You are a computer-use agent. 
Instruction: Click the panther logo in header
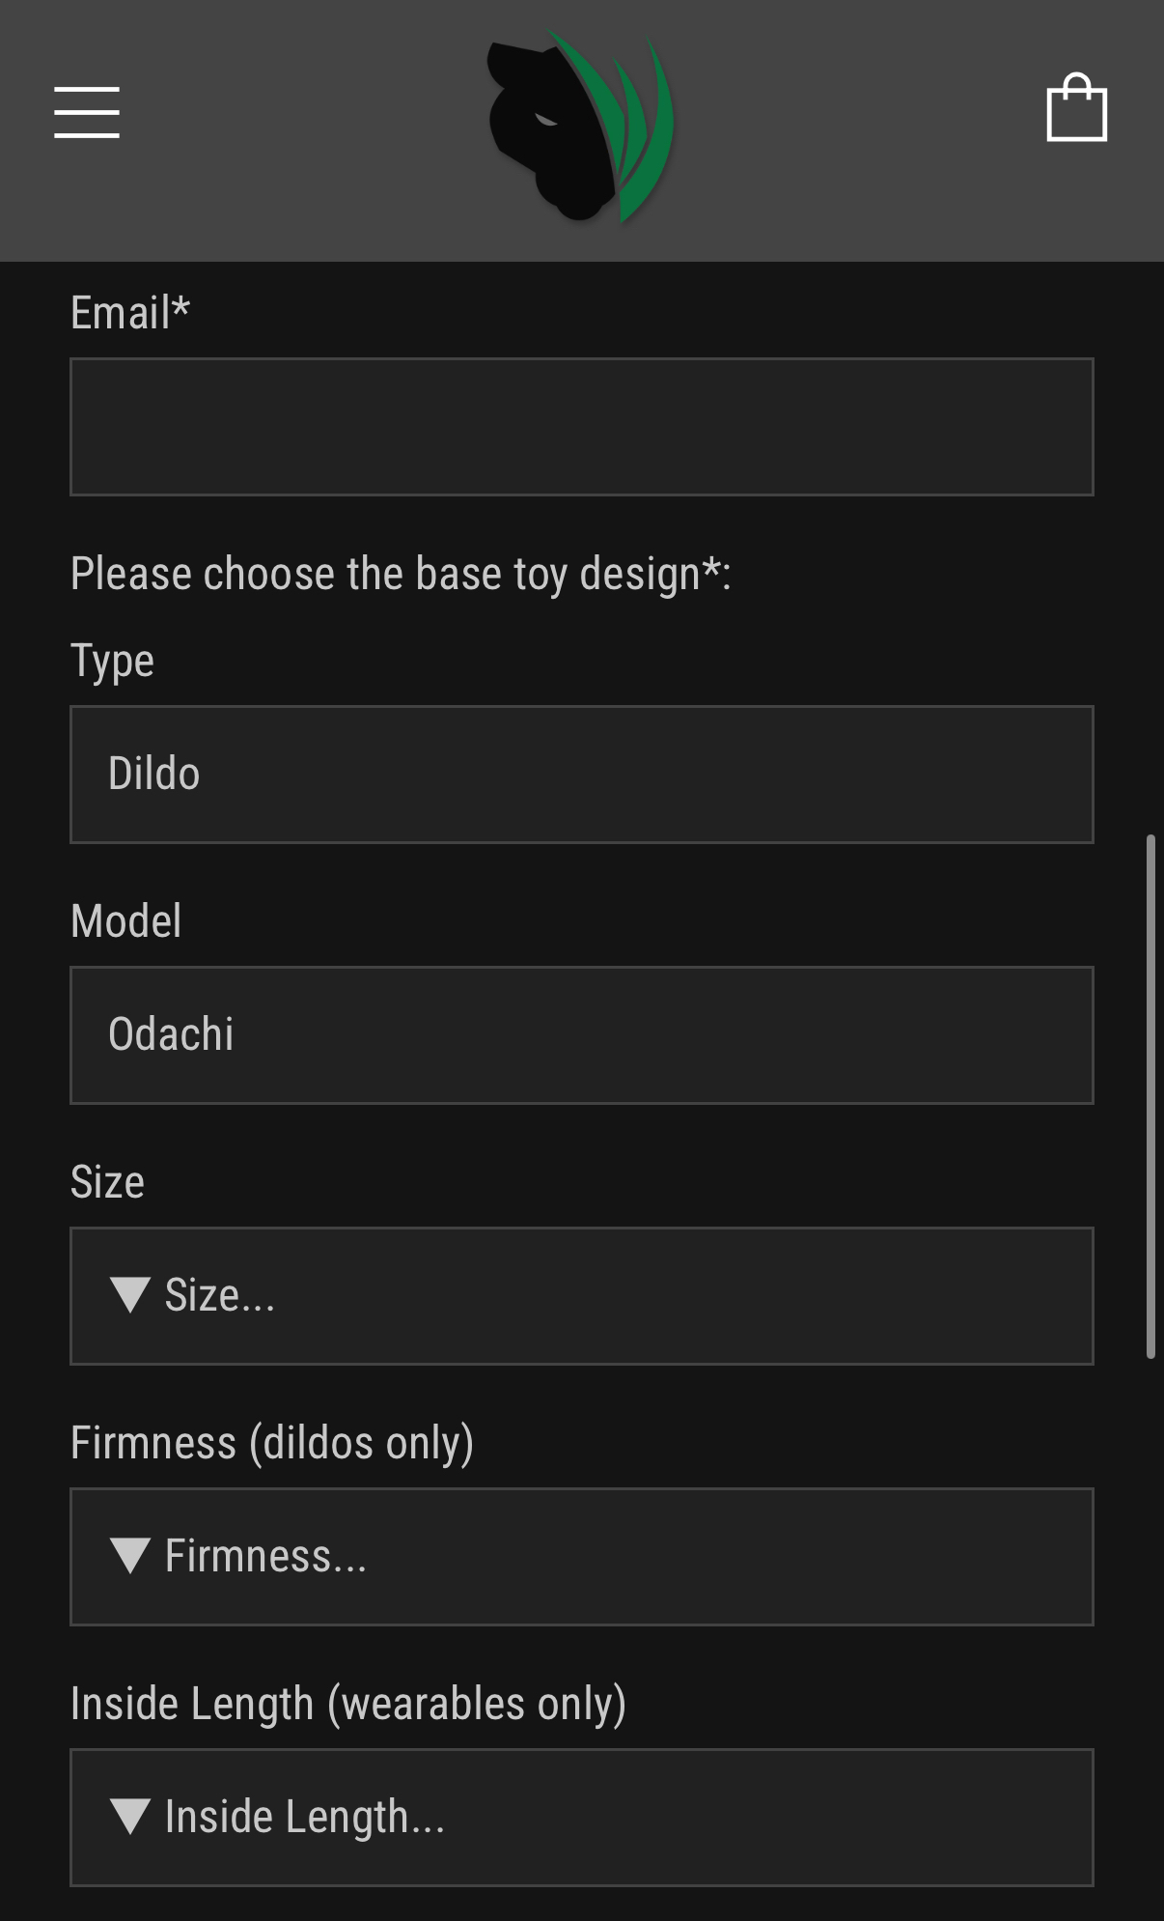(580, 126)
